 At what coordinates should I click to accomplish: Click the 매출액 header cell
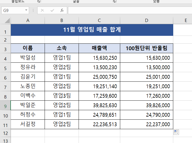99,48
